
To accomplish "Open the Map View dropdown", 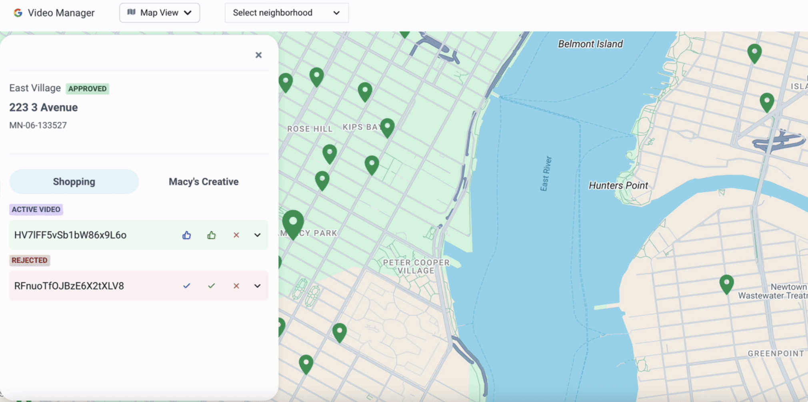I will pos(160,13).
